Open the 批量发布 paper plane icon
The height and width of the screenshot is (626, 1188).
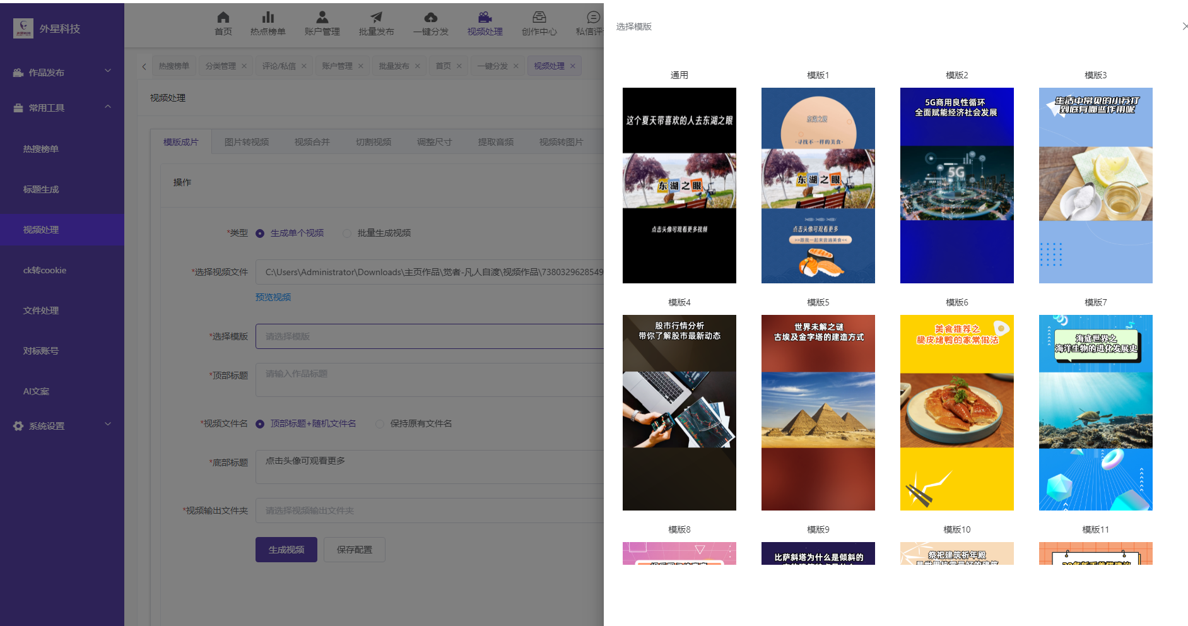click(377, 18)
